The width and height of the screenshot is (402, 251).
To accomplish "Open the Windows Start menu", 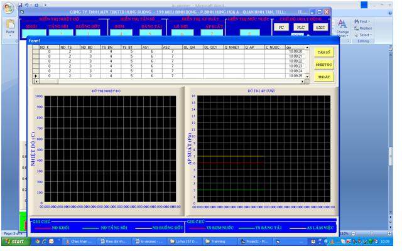I will click(16, 241).
